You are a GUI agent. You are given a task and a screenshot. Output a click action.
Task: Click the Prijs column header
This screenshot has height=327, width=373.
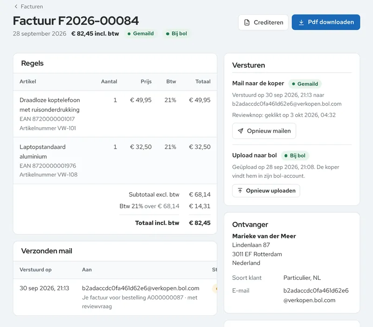[146, 81]
